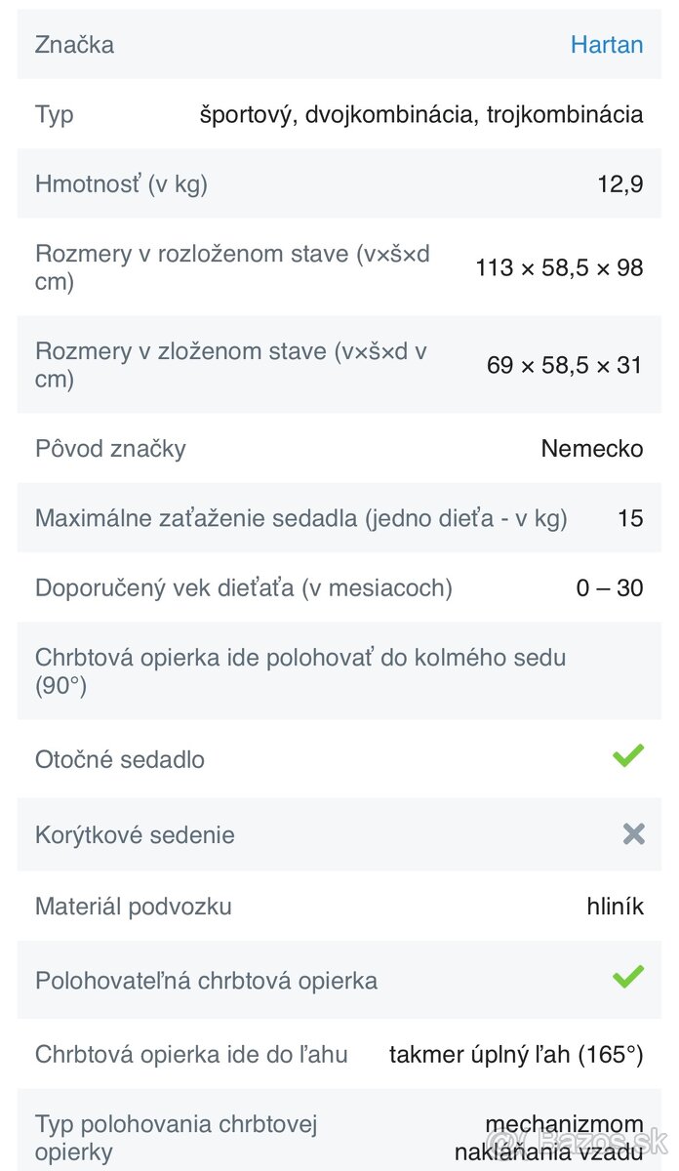
Task: Click the checkmark for Polohovateľná chrbtová opierka
Action: pos(628,976)
